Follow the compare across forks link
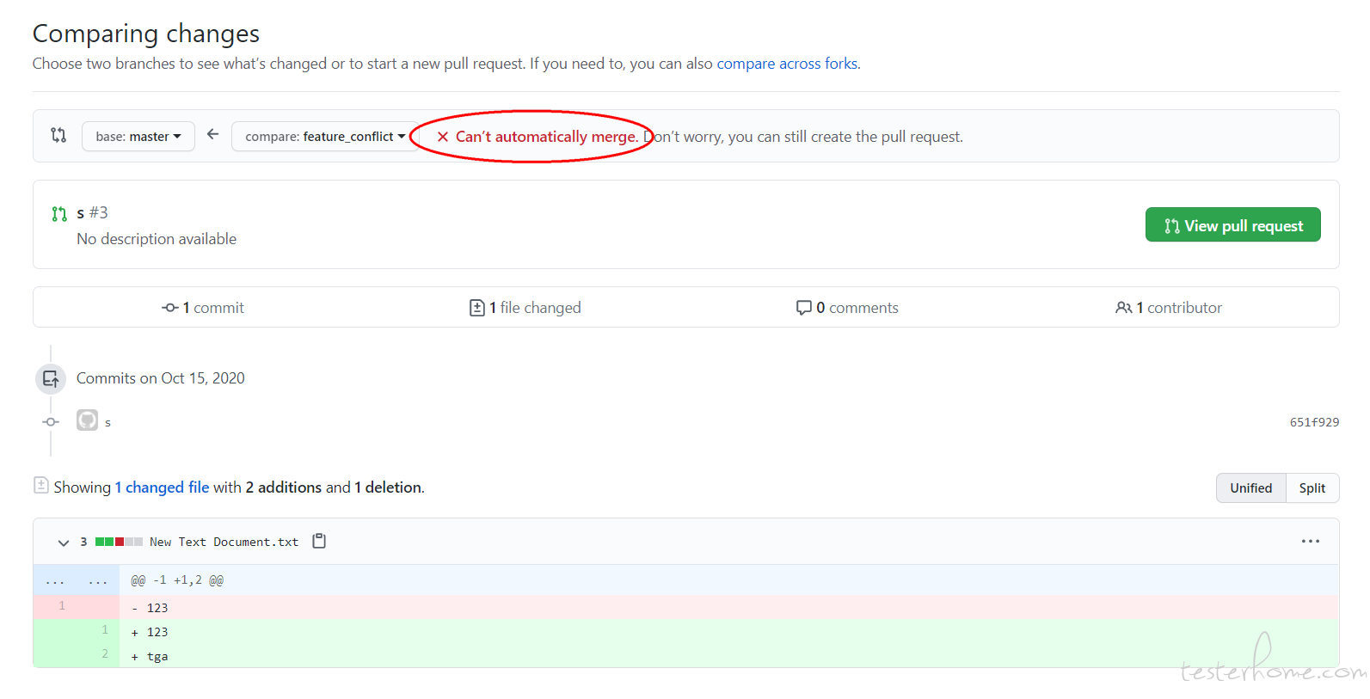Viewport: 1370px width, 699px height. (x=787, y=64)
